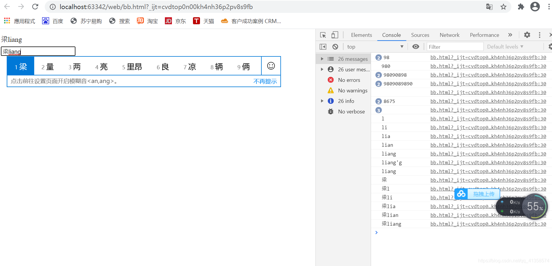Clear the console with the ban icon
This screenshot has height=266, width=552.
tap(335, 47)
